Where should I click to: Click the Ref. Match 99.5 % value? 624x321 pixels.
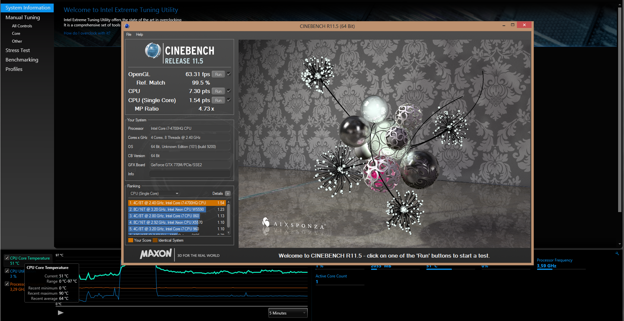coord(201,83)
